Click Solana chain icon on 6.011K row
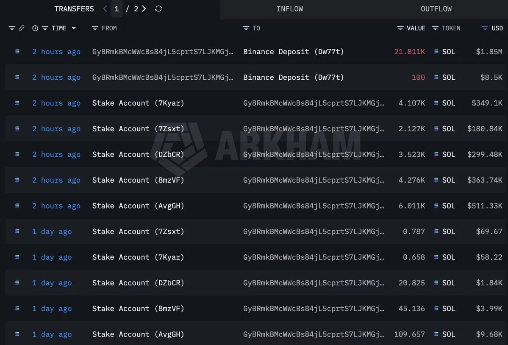508x345 pixels. tap(17, 206)
